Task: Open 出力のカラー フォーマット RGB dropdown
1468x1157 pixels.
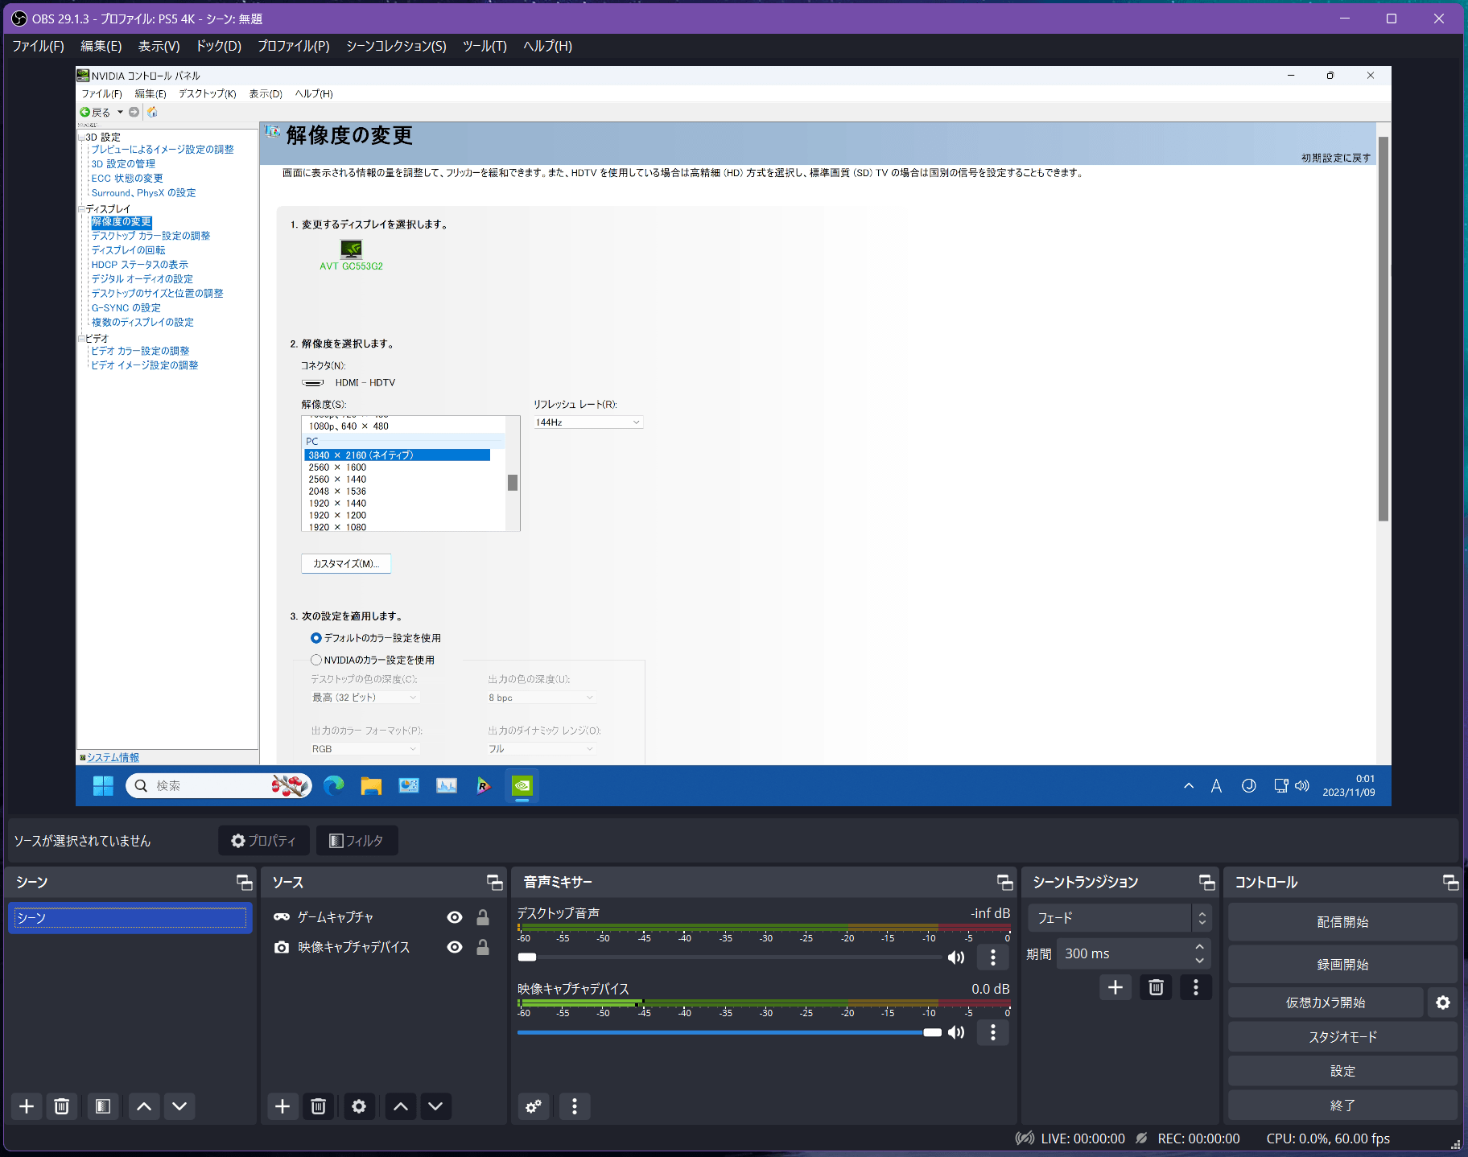Action: tap(365, 749)
